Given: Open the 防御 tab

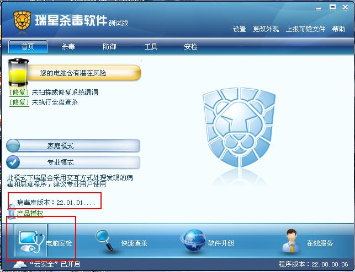Looking at the screenshot, I should [x=109, y=47].
